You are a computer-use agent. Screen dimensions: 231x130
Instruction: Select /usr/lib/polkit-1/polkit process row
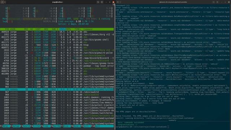[x=57, y=105]
